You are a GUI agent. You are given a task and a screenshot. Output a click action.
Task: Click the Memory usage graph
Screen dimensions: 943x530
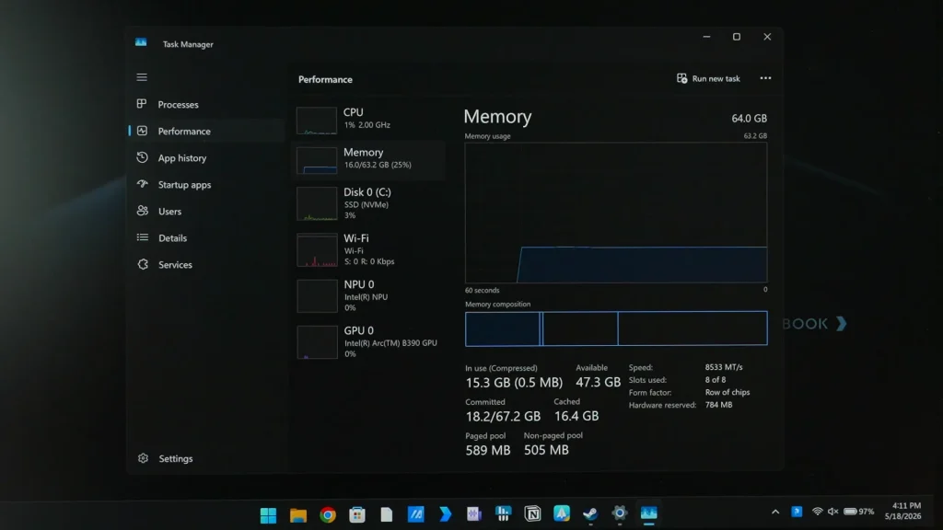click(616, 213)
